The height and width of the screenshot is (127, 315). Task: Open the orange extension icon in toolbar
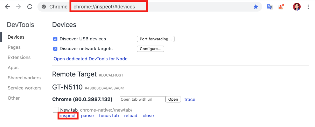281,7
